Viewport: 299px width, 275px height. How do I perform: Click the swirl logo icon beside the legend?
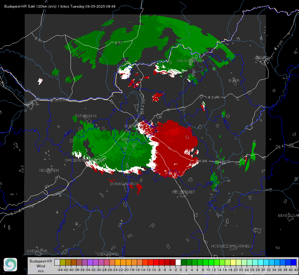point(10,265)
